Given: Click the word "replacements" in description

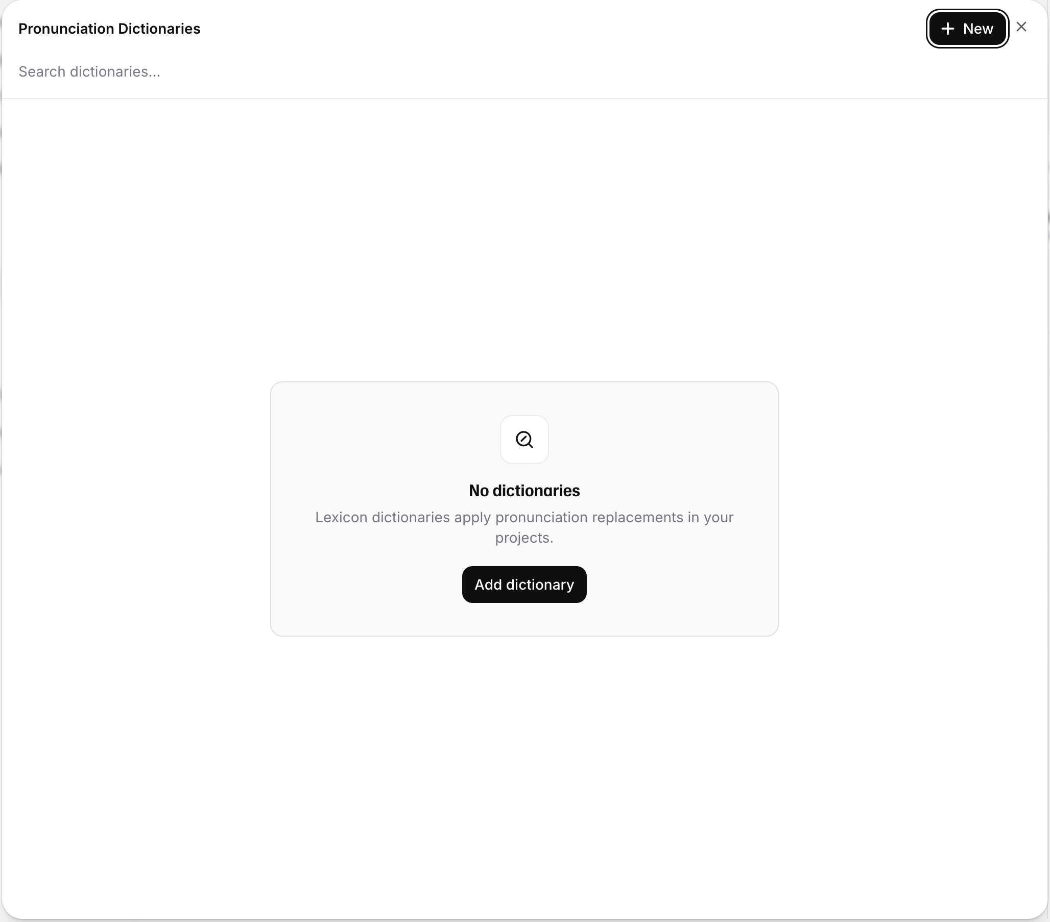Looking at the screenshot, I should 637,517.
